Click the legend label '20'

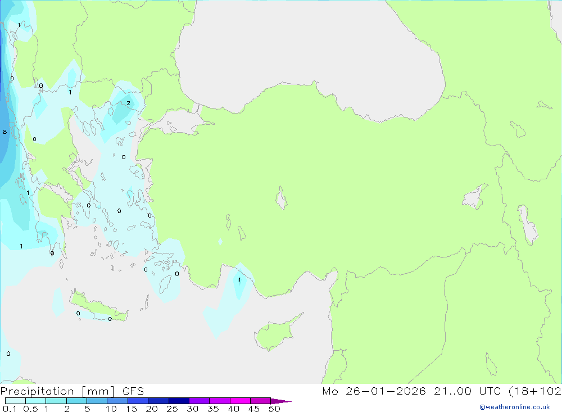point(152,409)
